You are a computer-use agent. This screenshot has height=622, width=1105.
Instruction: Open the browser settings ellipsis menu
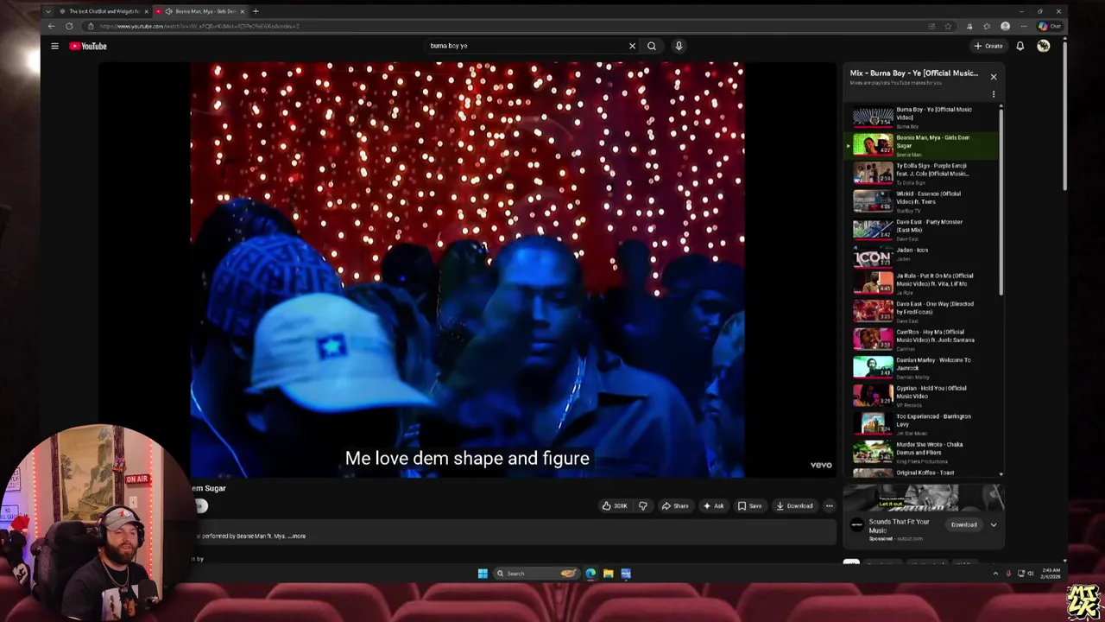click(1023, 26)
